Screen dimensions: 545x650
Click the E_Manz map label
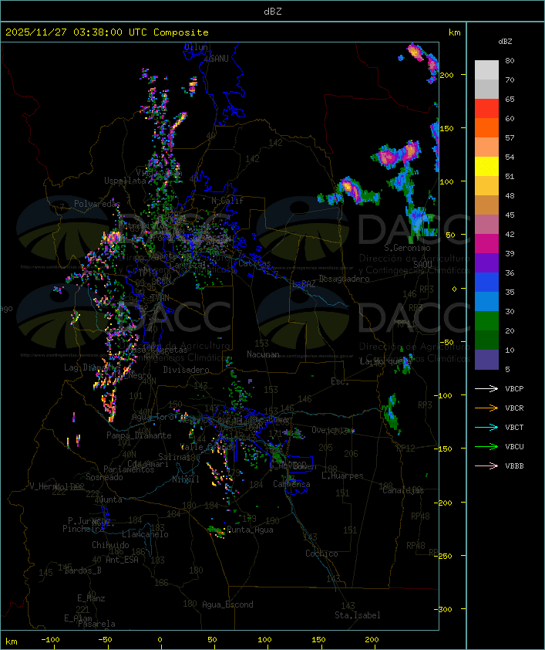click(x=91, y=598)
